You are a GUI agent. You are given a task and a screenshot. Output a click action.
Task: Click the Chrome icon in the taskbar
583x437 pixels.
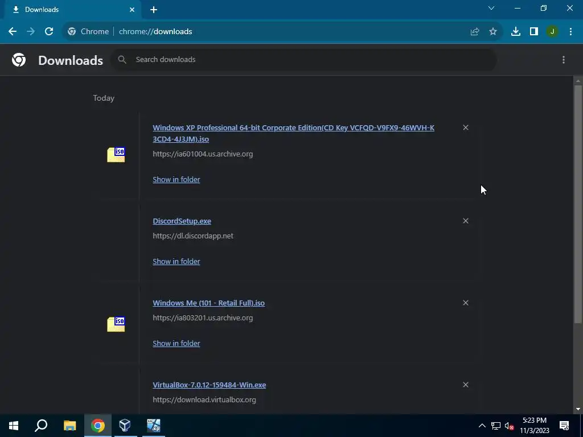pos(98,426)
